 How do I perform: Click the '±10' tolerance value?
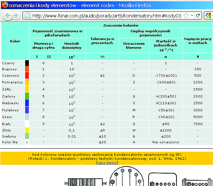click(102, 136)
